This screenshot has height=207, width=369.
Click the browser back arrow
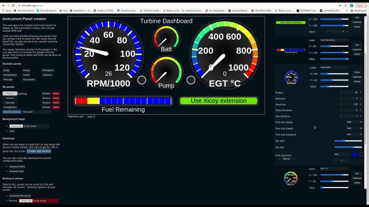click(x=3, y=5)
